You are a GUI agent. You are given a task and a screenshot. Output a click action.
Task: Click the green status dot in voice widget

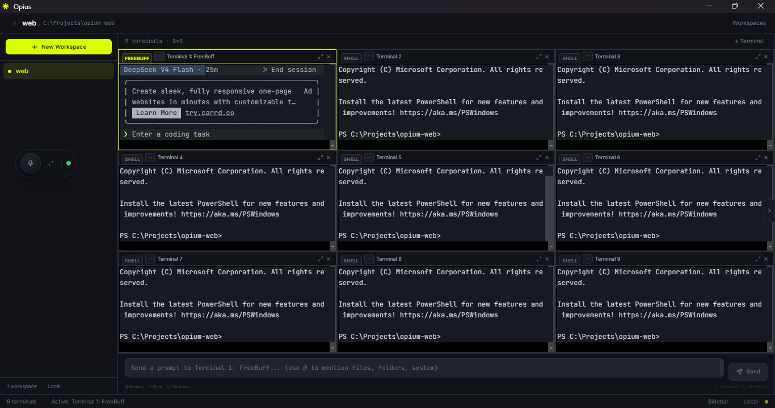tap(69, 163)
